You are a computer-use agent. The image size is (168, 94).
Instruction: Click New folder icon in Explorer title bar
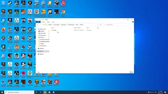tap(42, 20)
